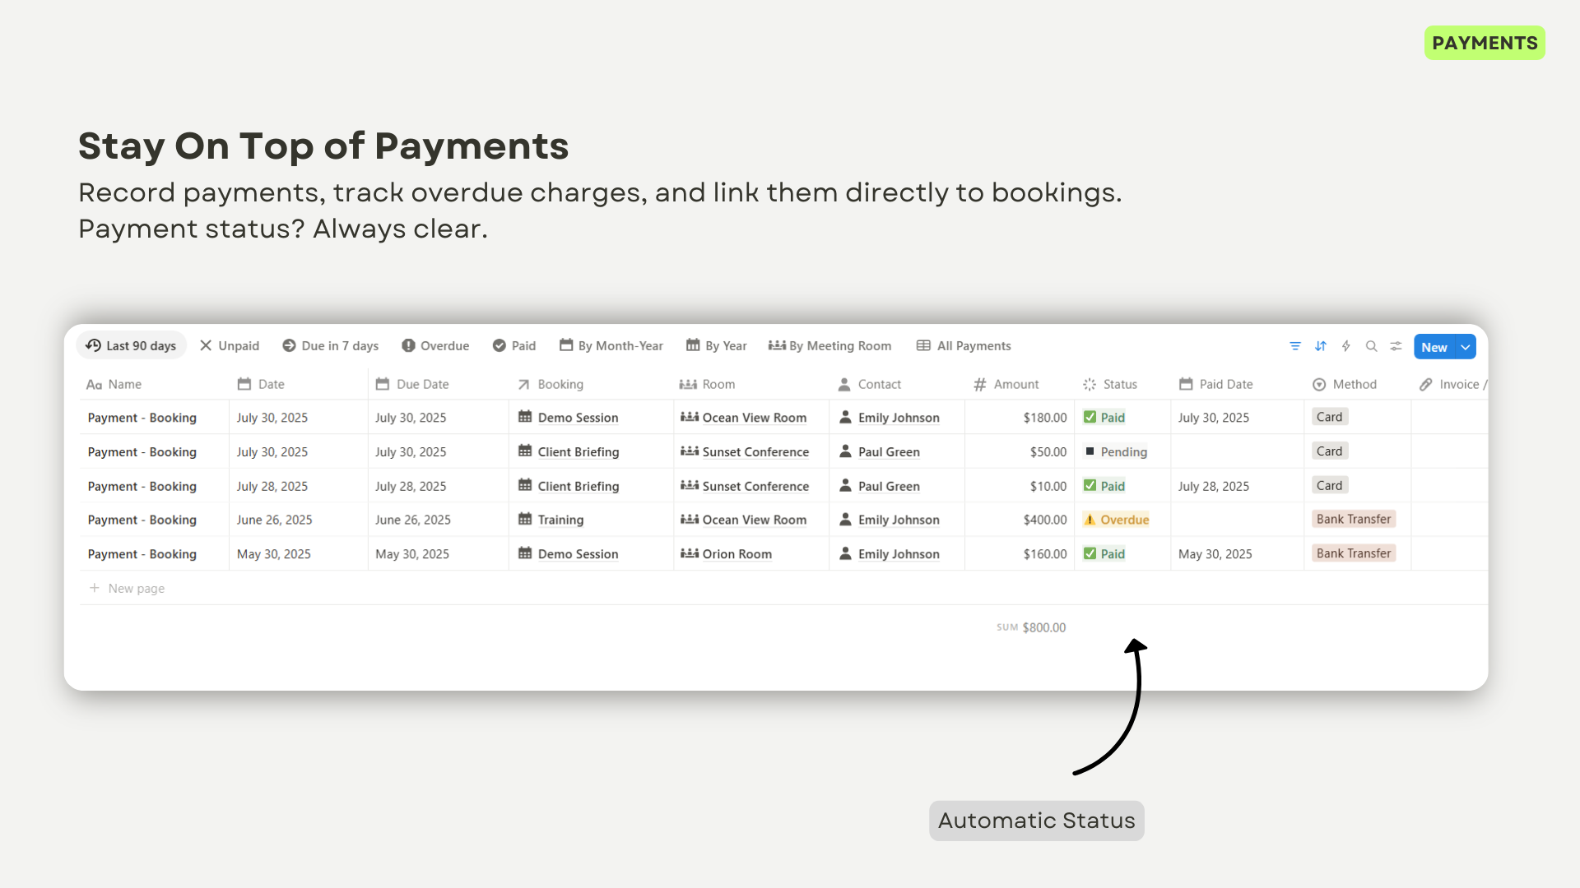Switch to the Last 90 days tab
Screen dimensions: 1580x888
(132, 345)
